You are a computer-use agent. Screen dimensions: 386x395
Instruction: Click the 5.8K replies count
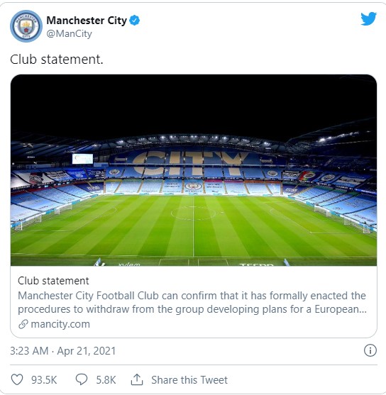(x=106, y=379)
